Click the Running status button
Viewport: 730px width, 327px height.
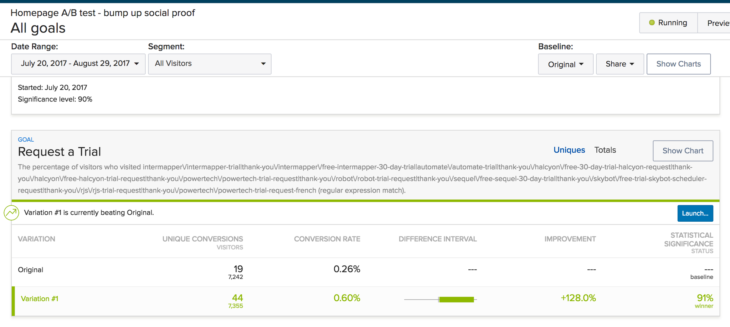point(668,23)
